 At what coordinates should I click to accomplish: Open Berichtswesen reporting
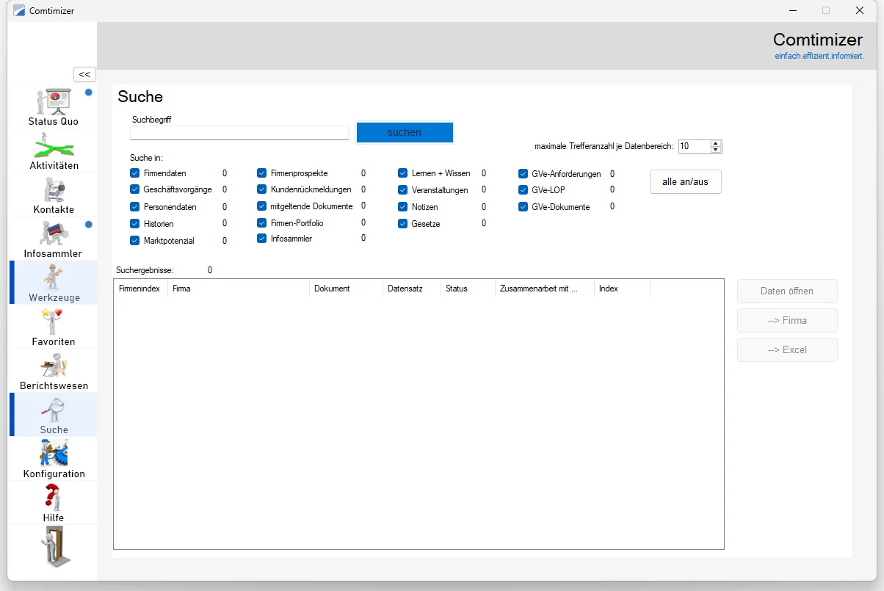tap(53, 371)
